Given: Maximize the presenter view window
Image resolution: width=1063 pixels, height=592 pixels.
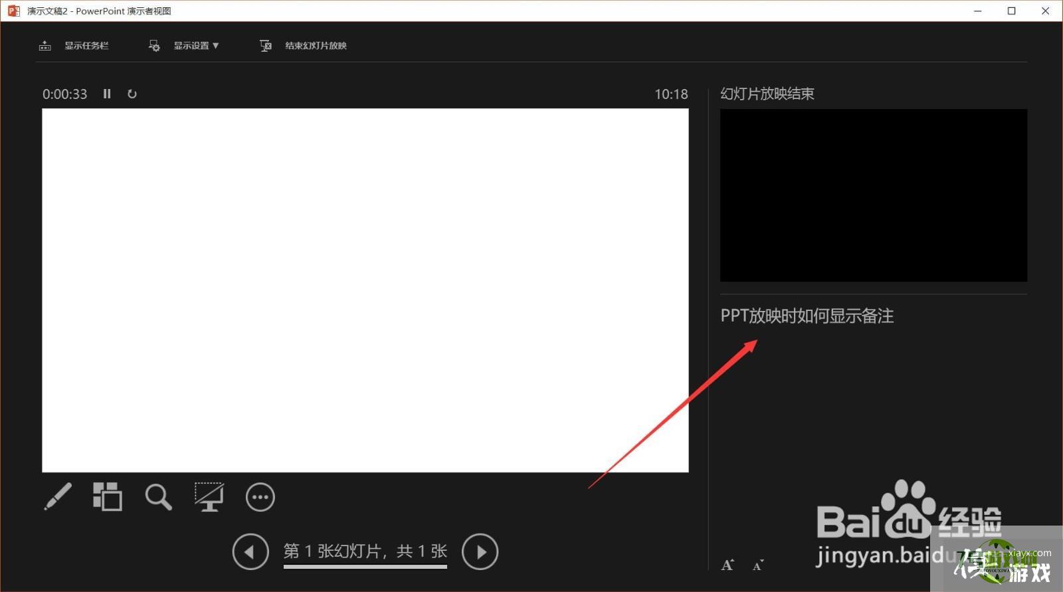Looking at the screenshot, I should [x=1012, y=11].
